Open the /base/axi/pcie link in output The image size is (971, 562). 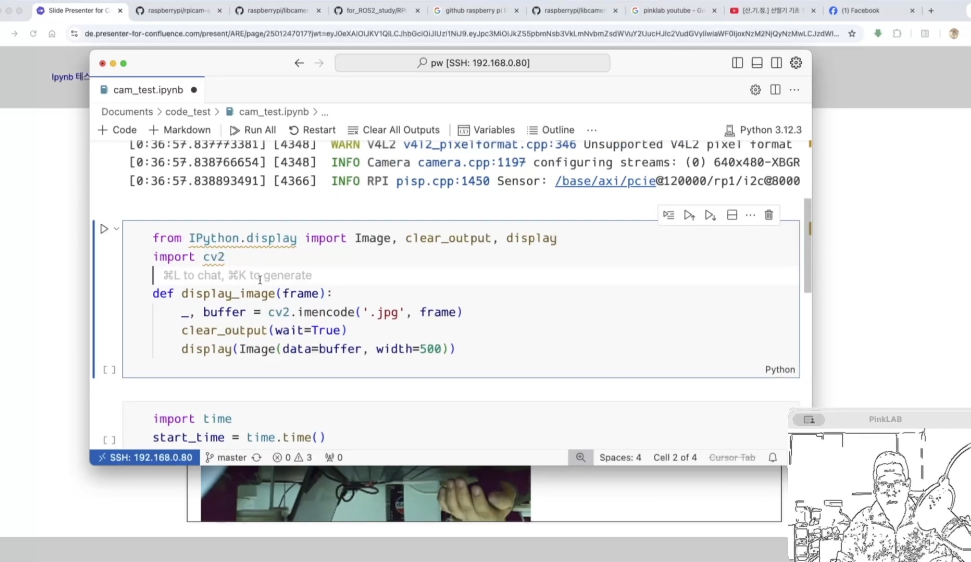(x=605, y=181)
